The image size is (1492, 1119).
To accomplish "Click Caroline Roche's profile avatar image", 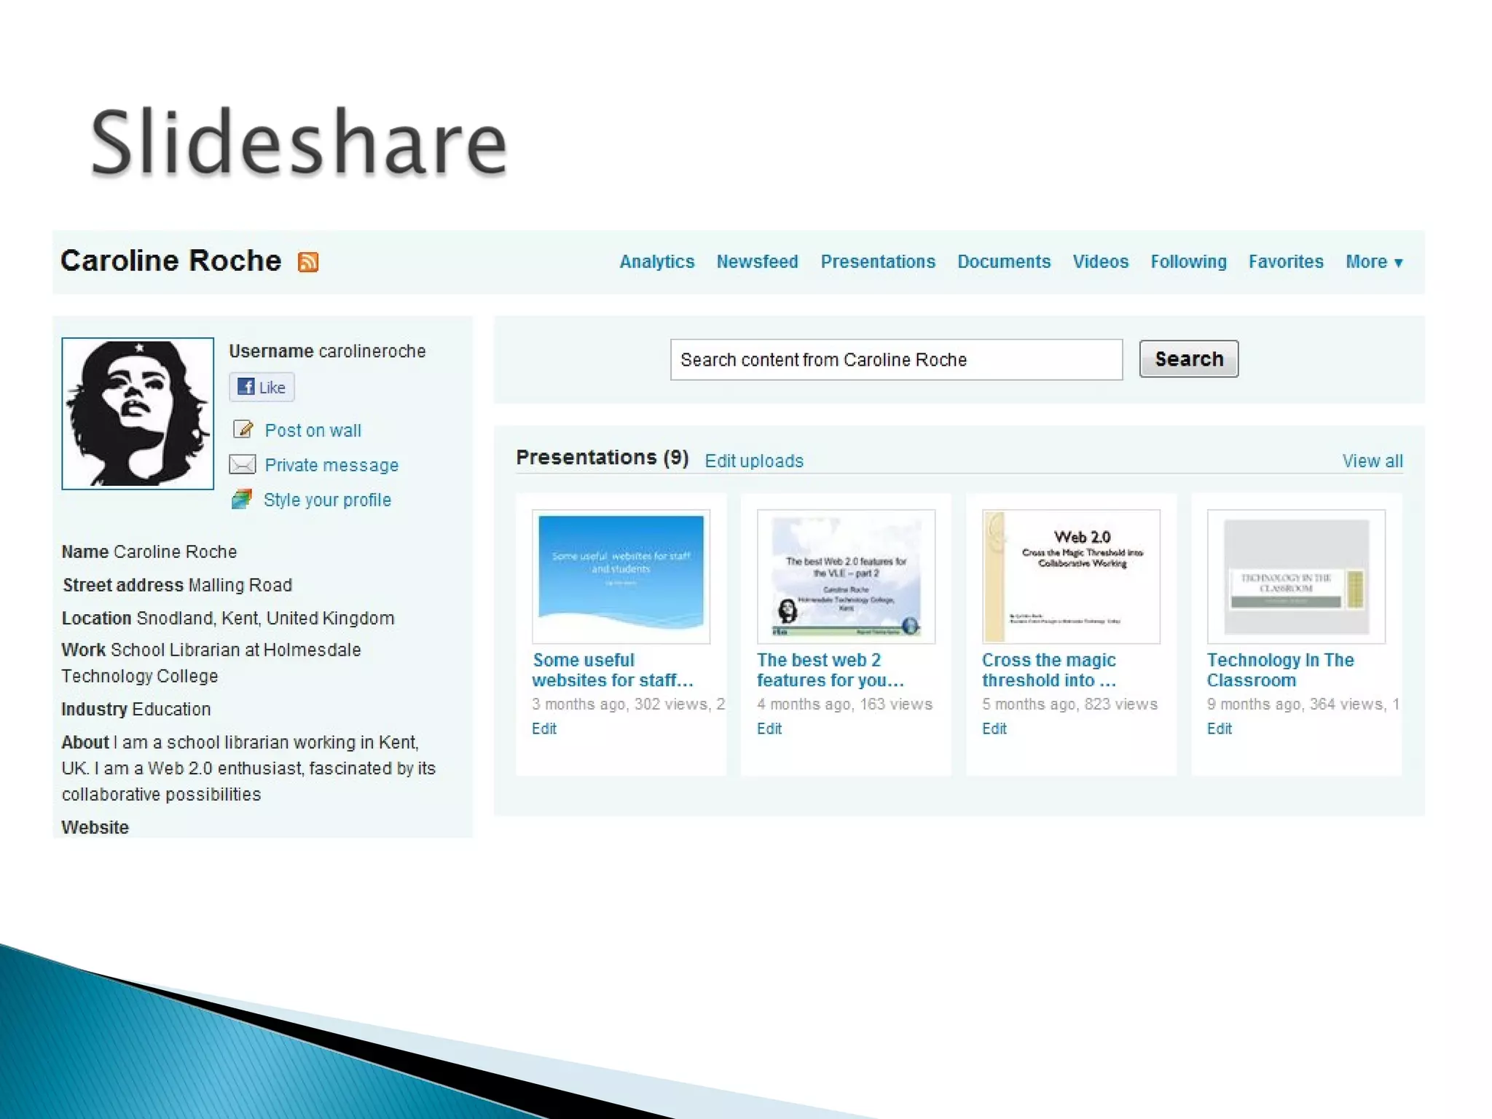I will [138, 413].
